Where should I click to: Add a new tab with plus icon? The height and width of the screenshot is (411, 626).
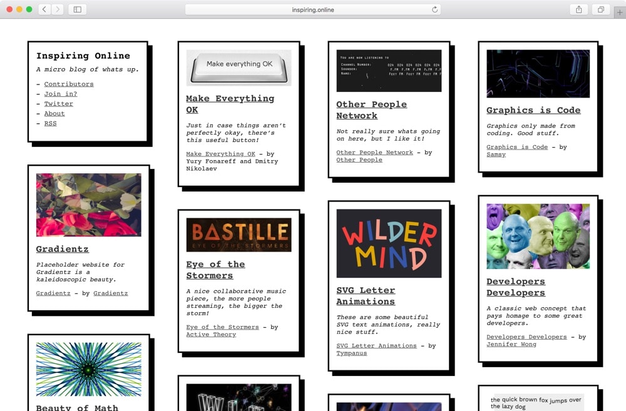click(620, 13)
